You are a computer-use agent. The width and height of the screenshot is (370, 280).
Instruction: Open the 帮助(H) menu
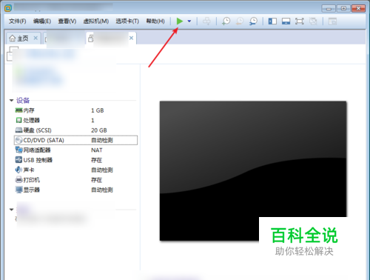point(155,21)
